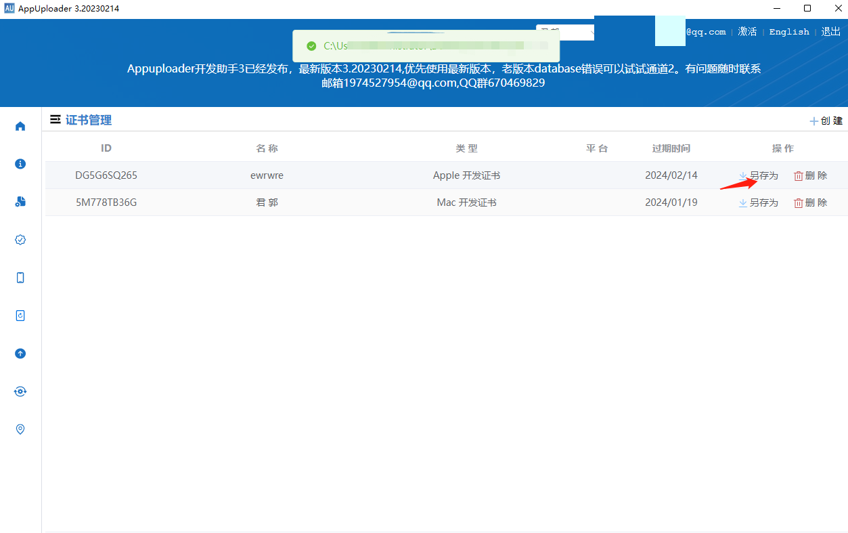Click 创建 to create a certificate
The width and height of the screenshot is (848, 533).
[x=826, y=121]
